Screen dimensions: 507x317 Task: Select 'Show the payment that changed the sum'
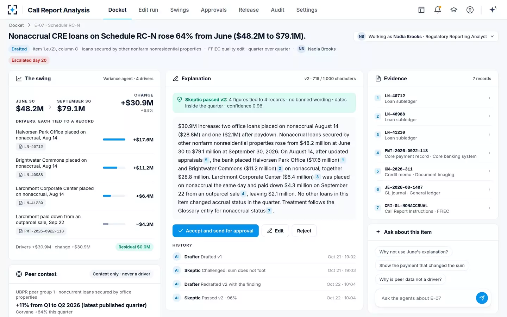(422, 266)
